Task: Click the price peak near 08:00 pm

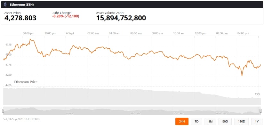Action: [x=30, y=39]
